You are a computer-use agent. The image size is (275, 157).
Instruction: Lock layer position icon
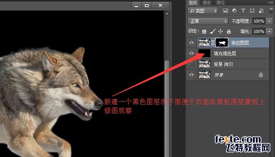pos(220,31)
